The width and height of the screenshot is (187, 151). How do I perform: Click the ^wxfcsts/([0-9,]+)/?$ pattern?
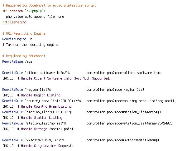[x=44, y=140]
